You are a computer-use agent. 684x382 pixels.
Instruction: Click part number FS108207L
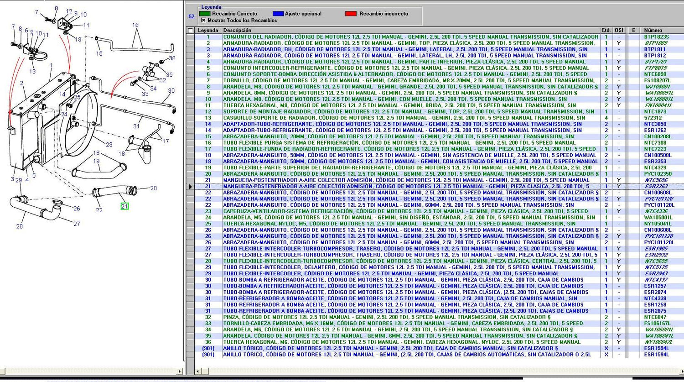point(658,80)
